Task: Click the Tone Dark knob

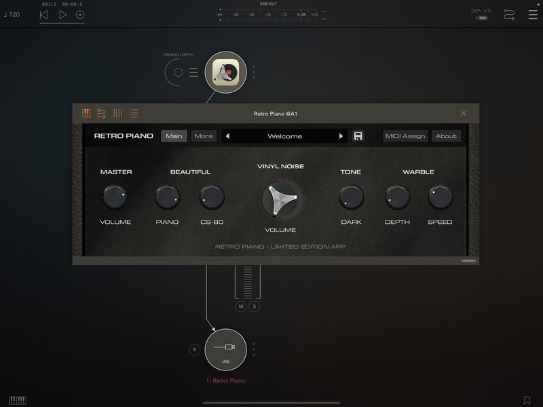Action: [352, 197]
